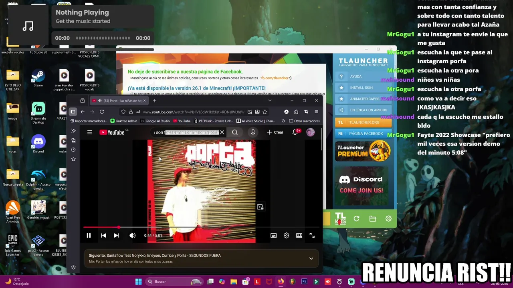Click the TLauncher Premium banner
Image resolution: width=513 pixels, height=288 pixels.
coord(363,151)
